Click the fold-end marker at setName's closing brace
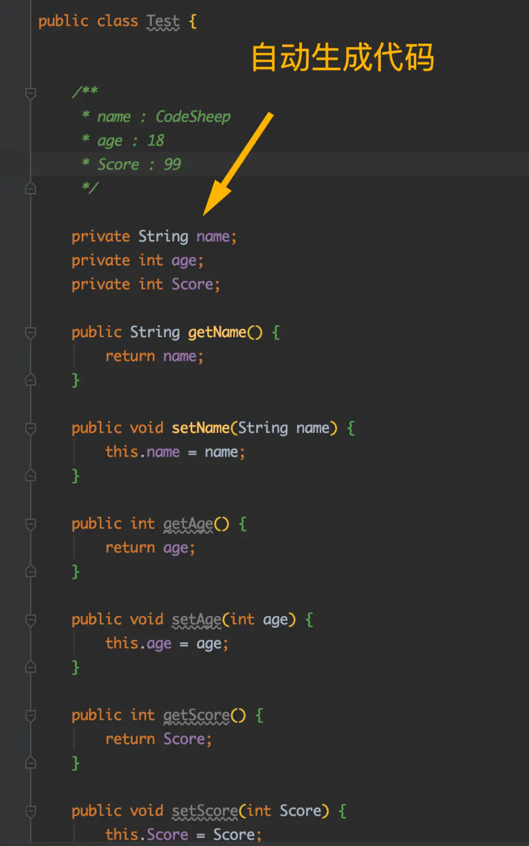The width and height of the screenshot is (529, 846). [x=30, y=476]
